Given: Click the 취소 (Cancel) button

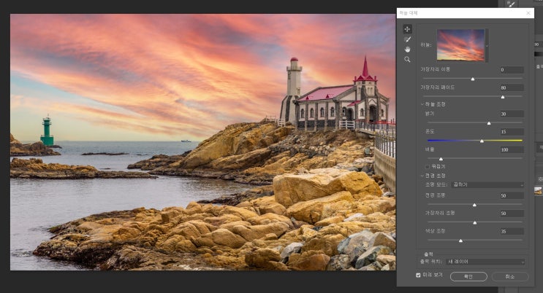Looking at the screenshot, I should click(510, 276).
